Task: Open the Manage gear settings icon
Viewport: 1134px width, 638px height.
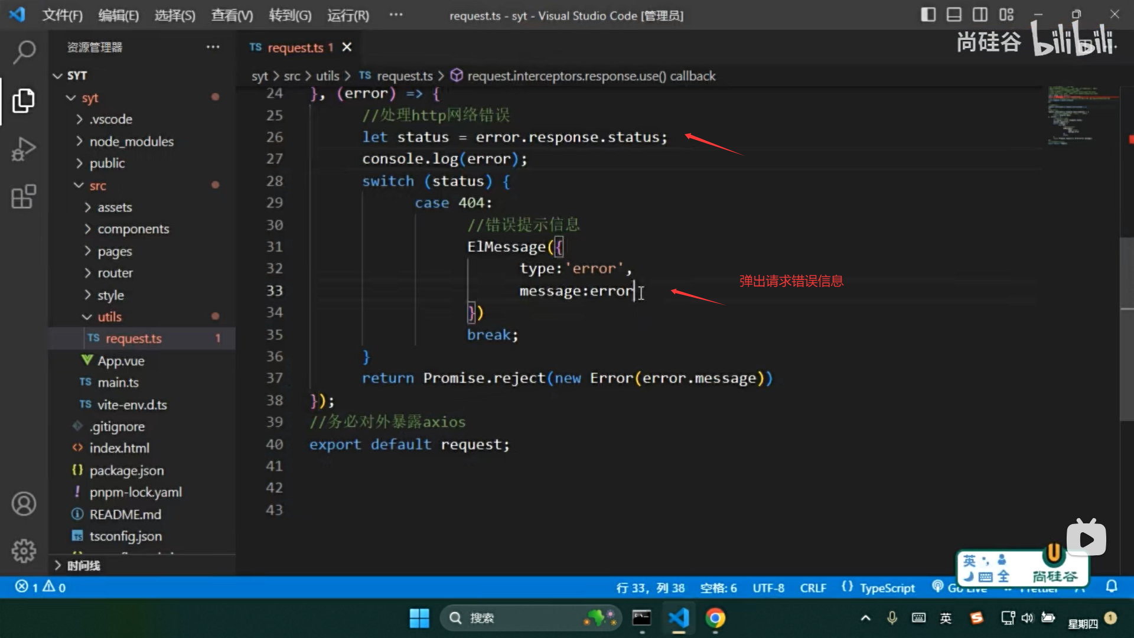Action: click(x=24, y=551)
